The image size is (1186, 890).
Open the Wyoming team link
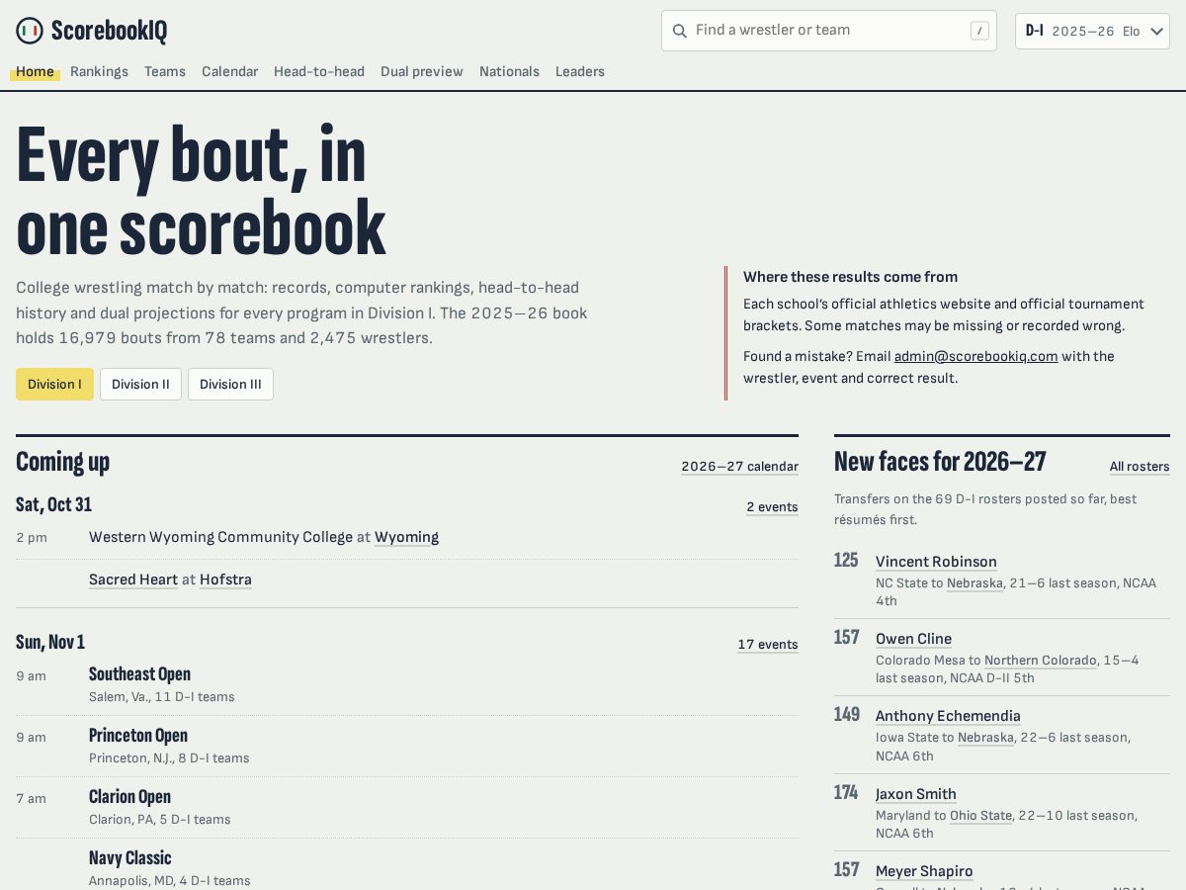point(406,537)
